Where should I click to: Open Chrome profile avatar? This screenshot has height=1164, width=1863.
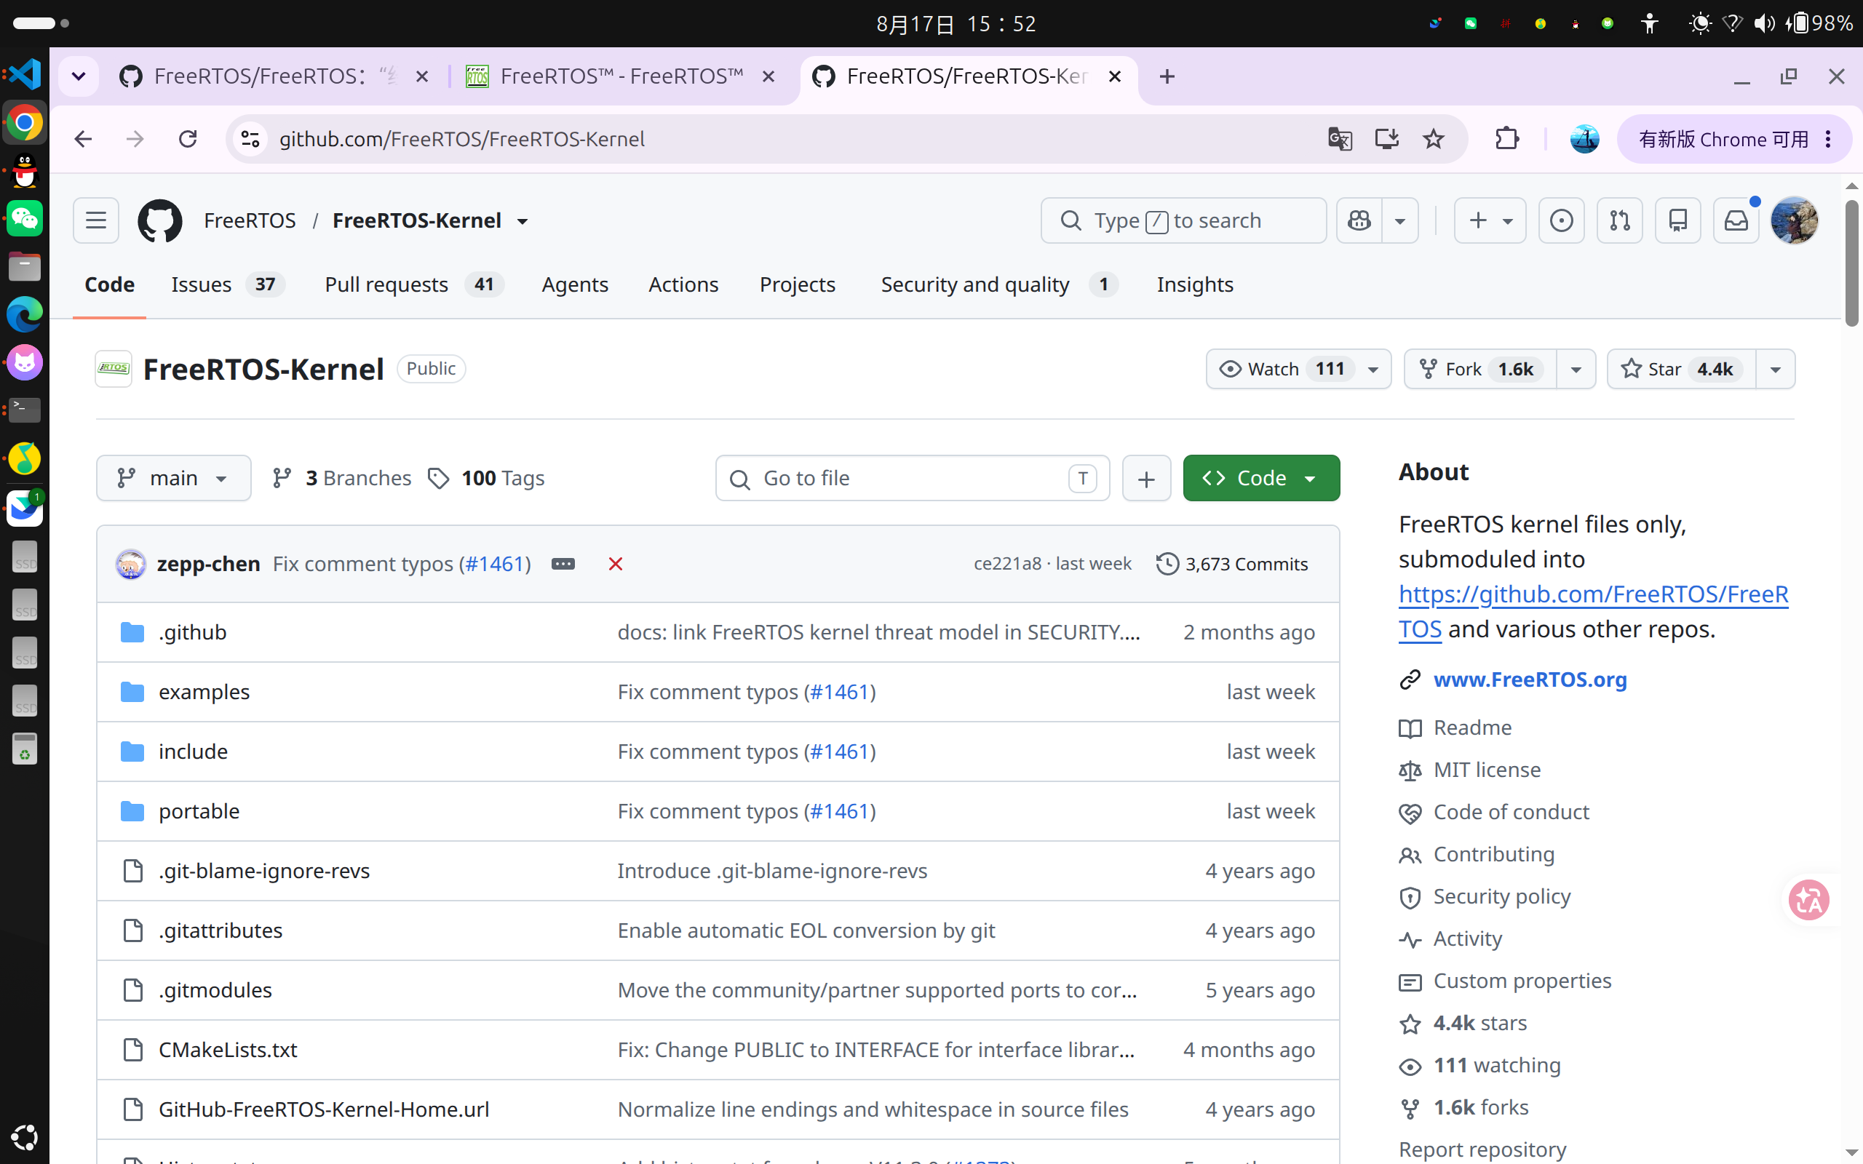click(x=1584, y=140)
